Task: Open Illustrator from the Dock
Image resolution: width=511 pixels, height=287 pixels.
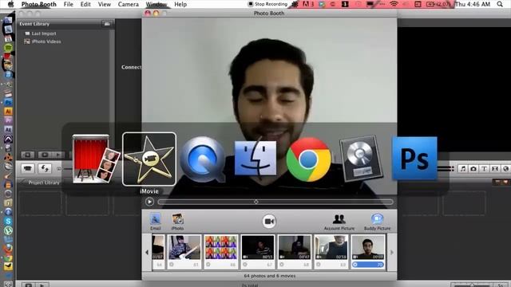Action: pyautogui.click(x=8, y=112)
